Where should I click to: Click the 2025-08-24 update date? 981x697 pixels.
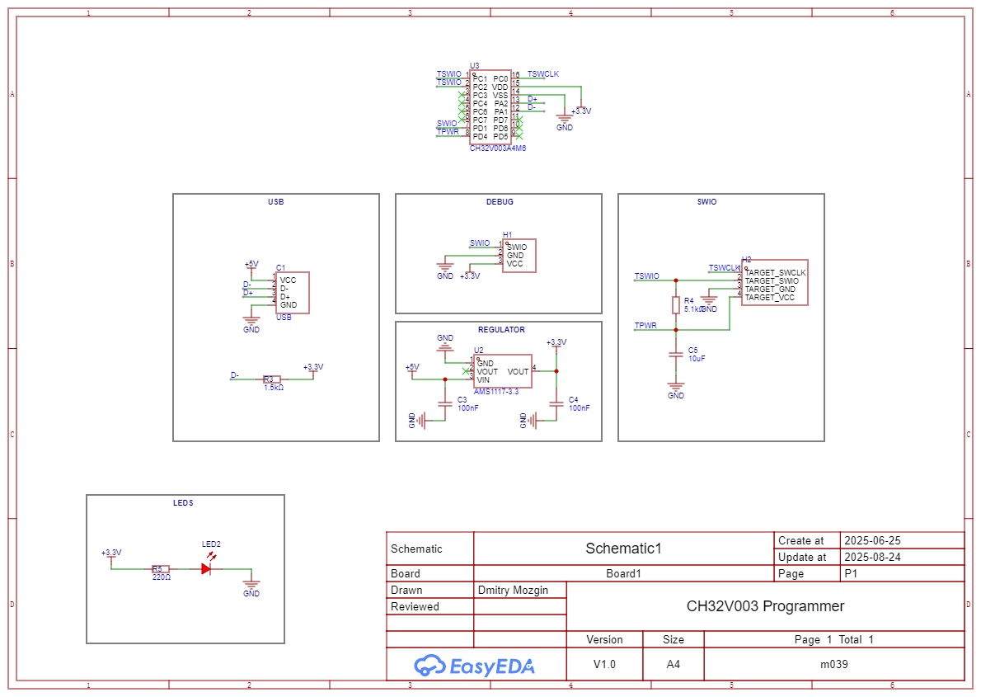[873, 557]
